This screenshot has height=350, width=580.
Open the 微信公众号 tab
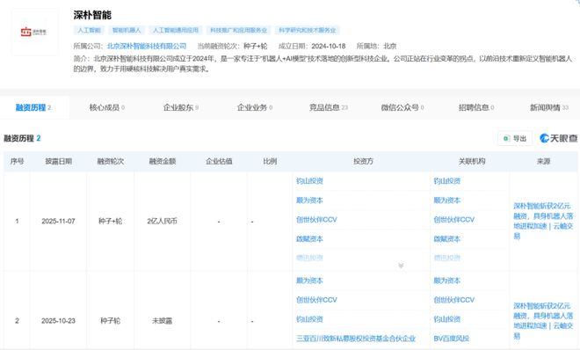point(402,107)
